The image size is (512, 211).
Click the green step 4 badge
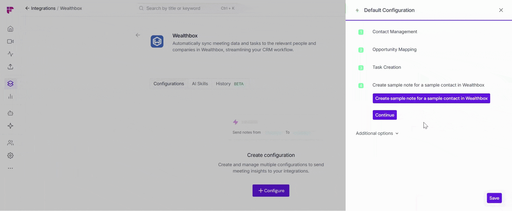[361, 86]
